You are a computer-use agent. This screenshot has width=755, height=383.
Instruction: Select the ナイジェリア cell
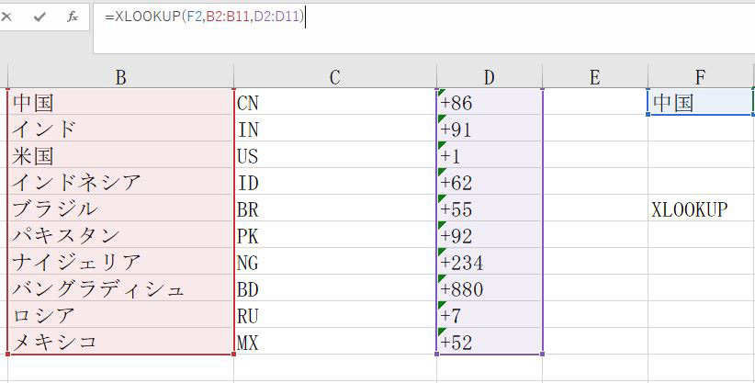click(x=120, y=263)
